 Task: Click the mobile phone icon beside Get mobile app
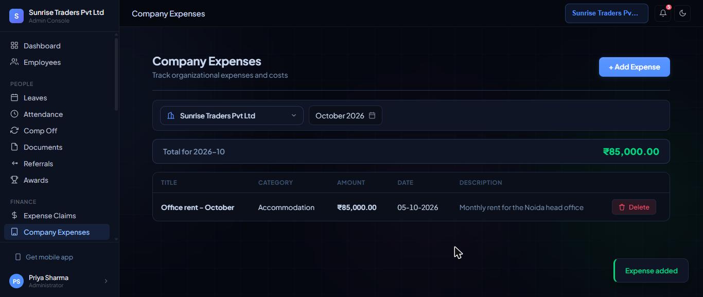pyautogui.click(x=18, y=257)
